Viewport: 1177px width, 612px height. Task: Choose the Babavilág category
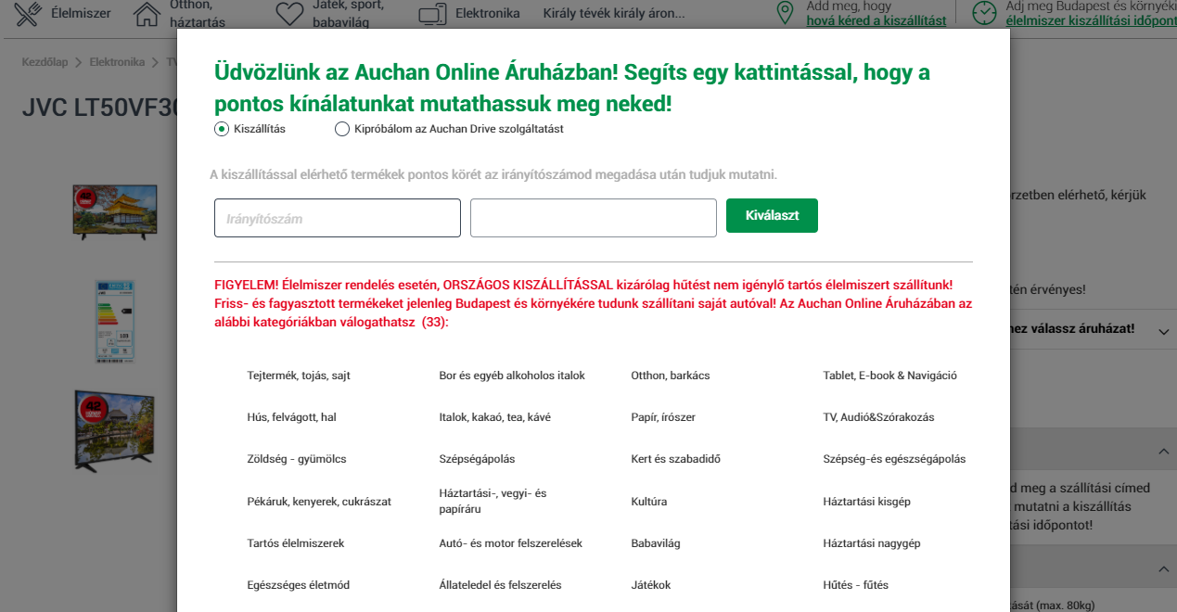pos(656,543)
